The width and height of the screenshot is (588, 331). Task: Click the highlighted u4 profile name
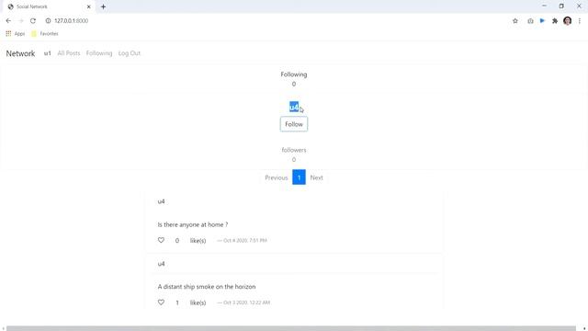pos(294,107)
